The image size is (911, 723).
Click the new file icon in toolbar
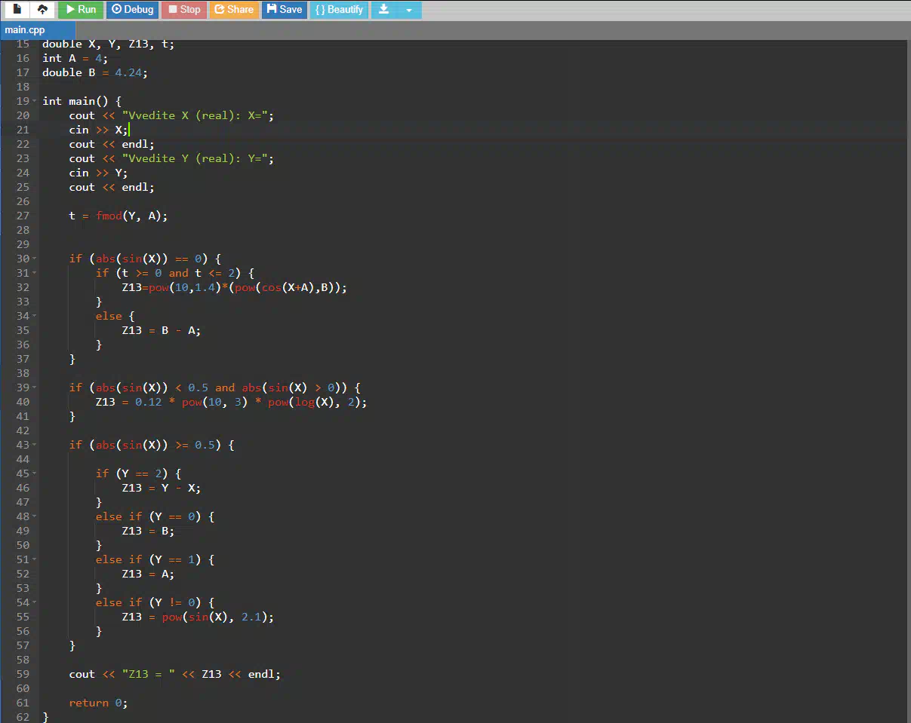click(17, 10)
